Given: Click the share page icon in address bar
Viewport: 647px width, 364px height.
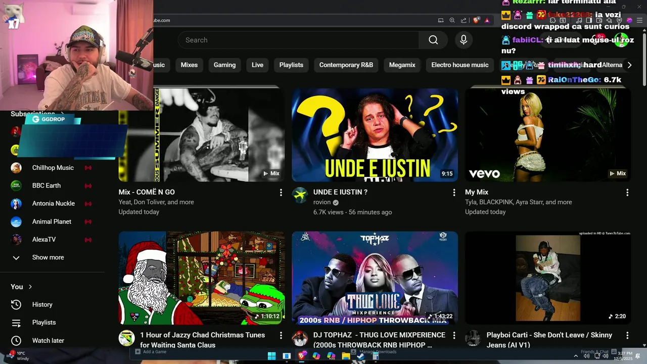Looking at the screenshot, I should [464, 20].
